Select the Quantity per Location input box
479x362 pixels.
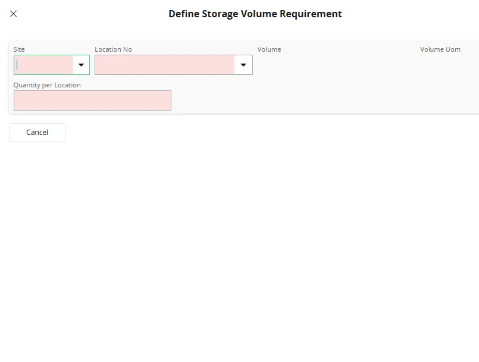[92, 100]
